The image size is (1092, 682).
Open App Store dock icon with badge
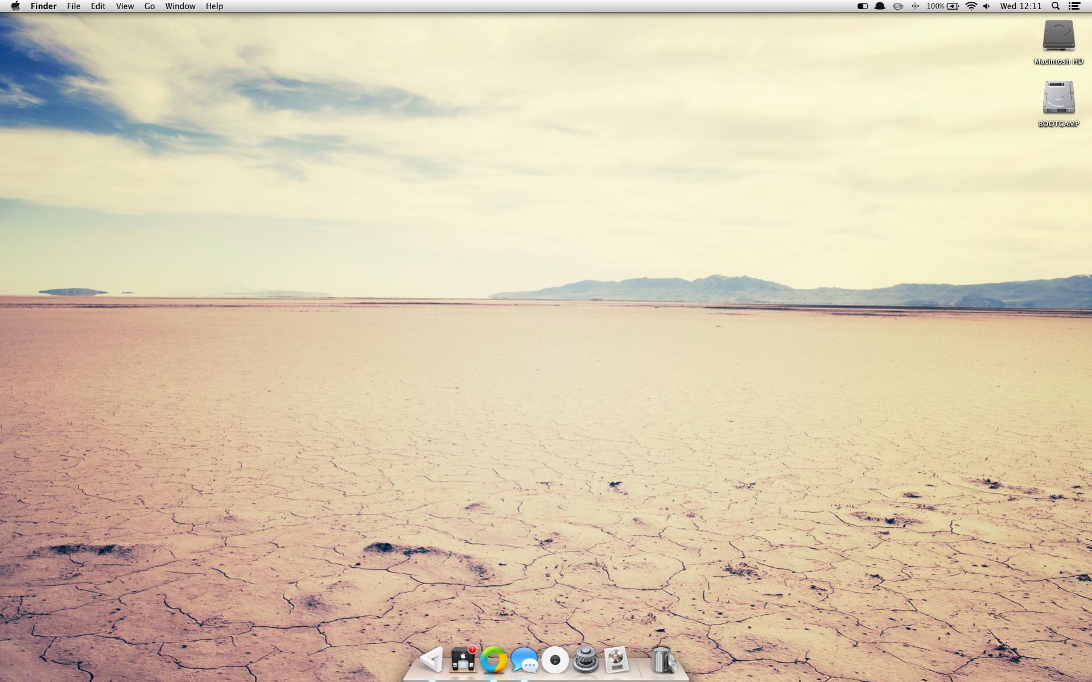(x=463, y=660)
